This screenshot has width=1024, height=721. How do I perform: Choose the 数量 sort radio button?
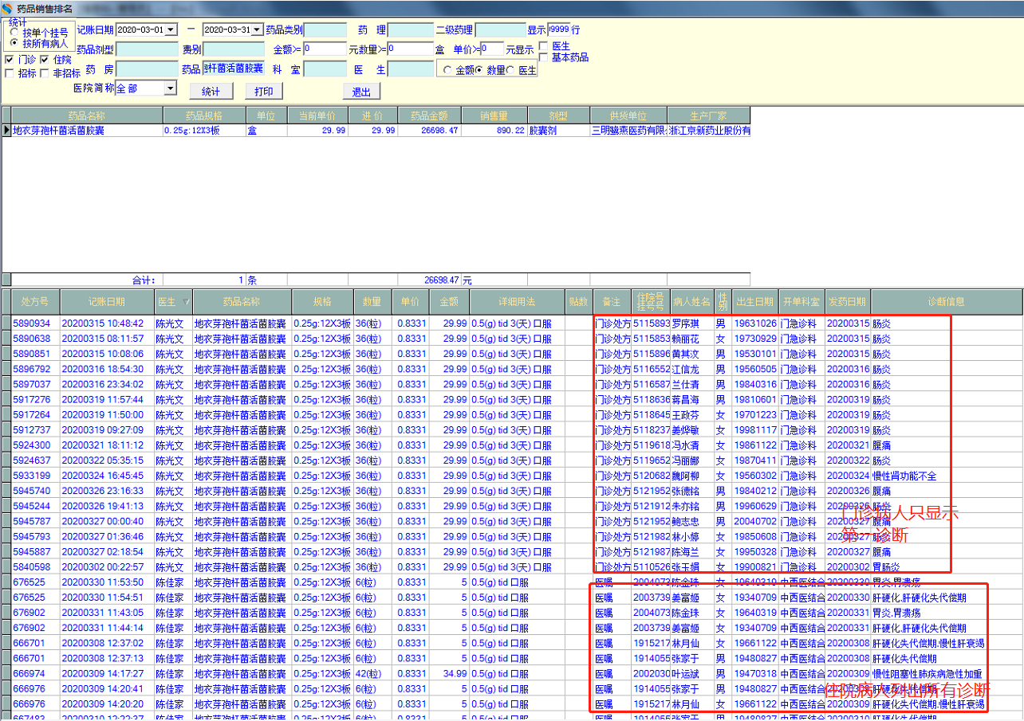[479, 71]
